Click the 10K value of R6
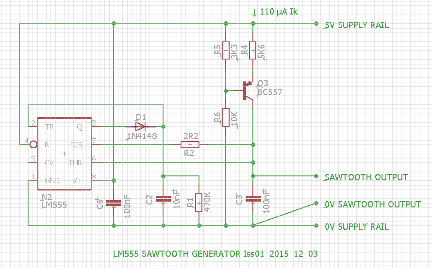The height and width of the screenshot is (268, 432). 234,119
